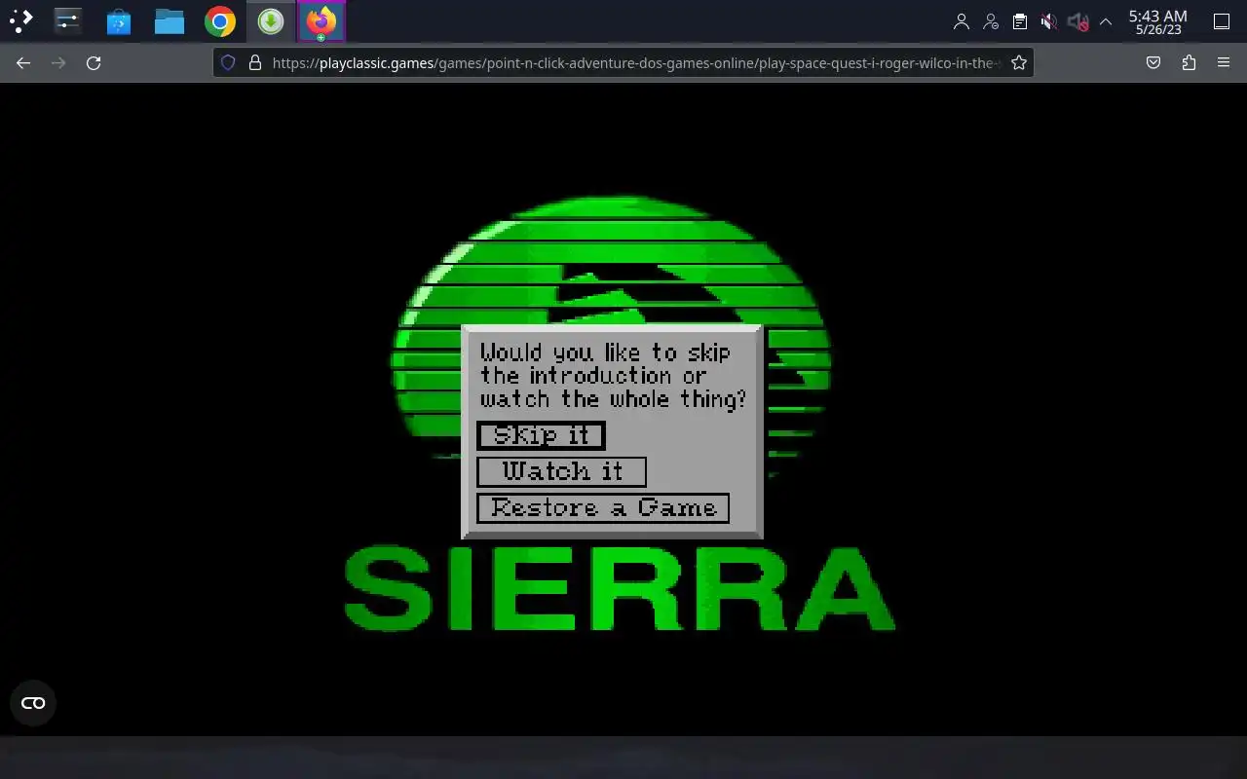Viewport: 1247px width, 779px height.
Task: Click the playclassic.games URL address field
Action: (x=634, y=62)
